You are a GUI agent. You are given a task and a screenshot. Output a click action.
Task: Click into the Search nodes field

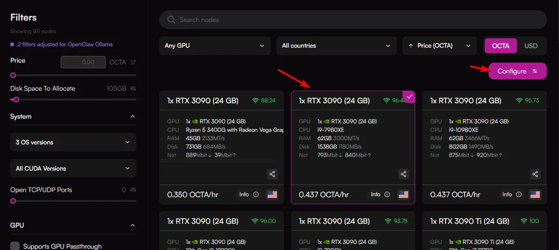click(353, 20)
